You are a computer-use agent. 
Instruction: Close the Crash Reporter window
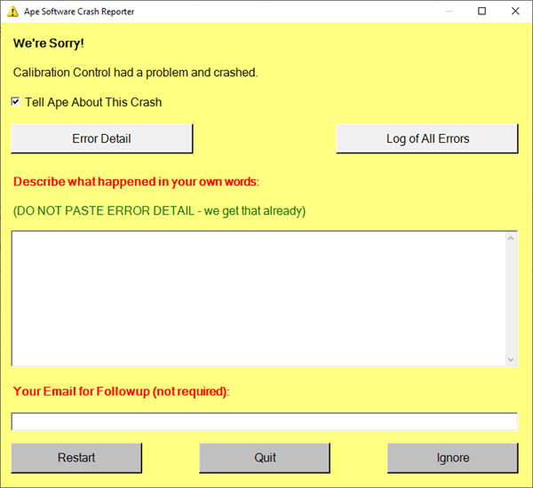tap(515, 12)
